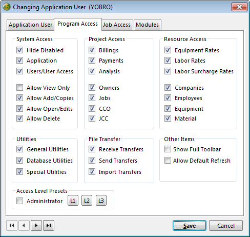The width and height of the screenshot is (250, 237).
Task: Switch to Application User tab
Action: click(x=30, y=25)
